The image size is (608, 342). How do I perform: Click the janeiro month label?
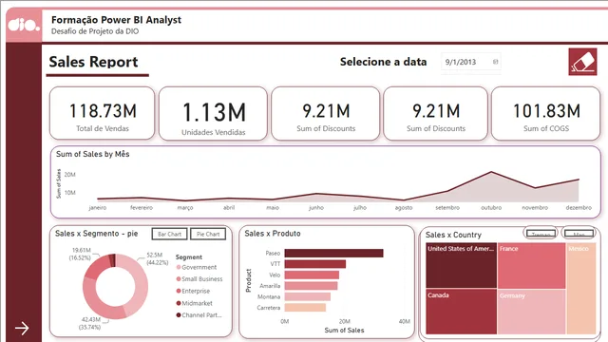pos(97,208)
